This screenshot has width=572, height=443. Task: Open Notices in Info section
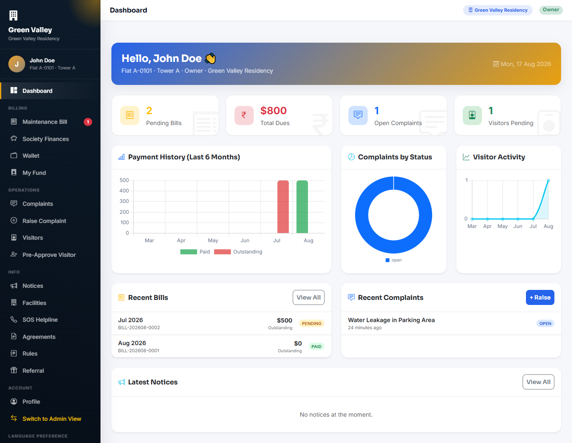(50, 286)
